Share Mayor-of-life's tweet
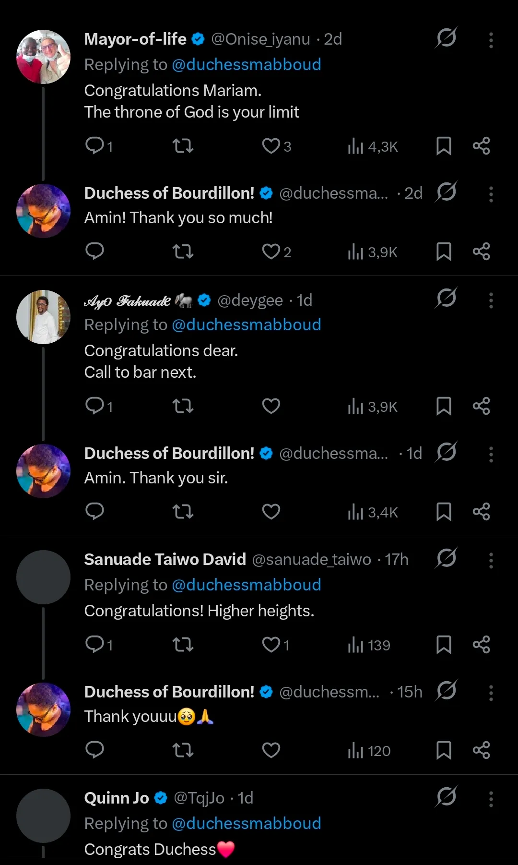 coord(481,146)
